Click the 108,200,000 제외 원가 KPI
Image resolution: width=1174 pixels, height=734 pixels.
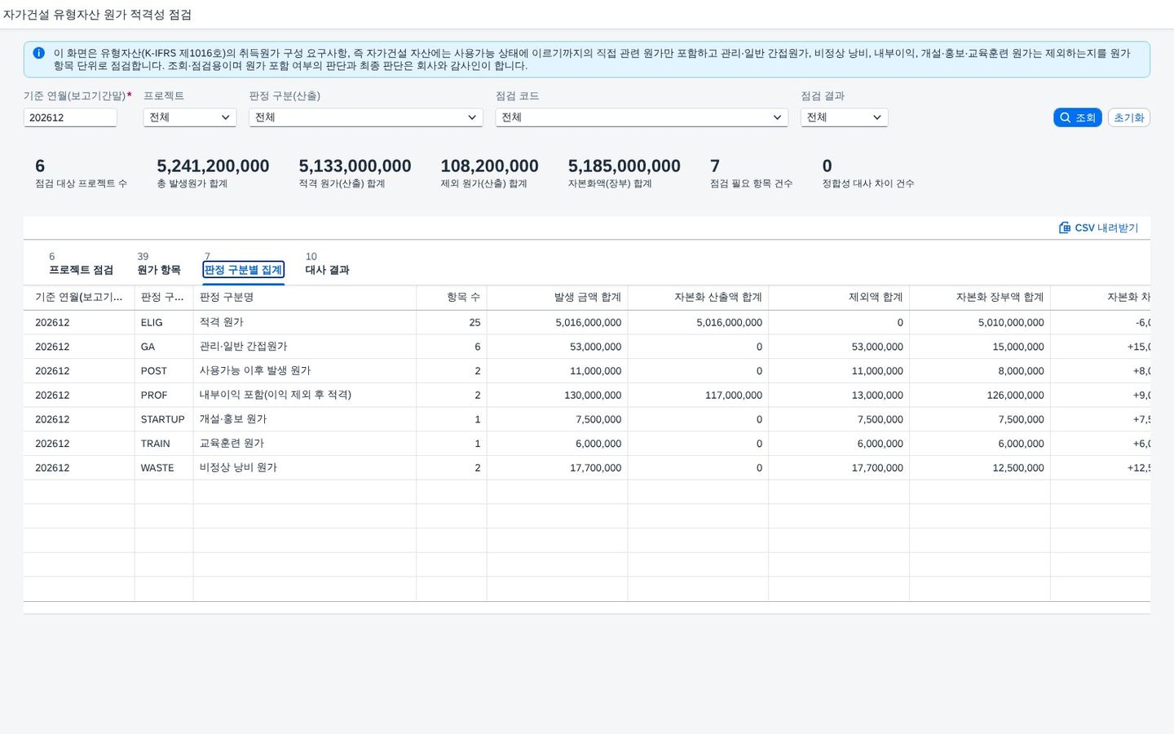pyautogui.click(x=489, y=172)
